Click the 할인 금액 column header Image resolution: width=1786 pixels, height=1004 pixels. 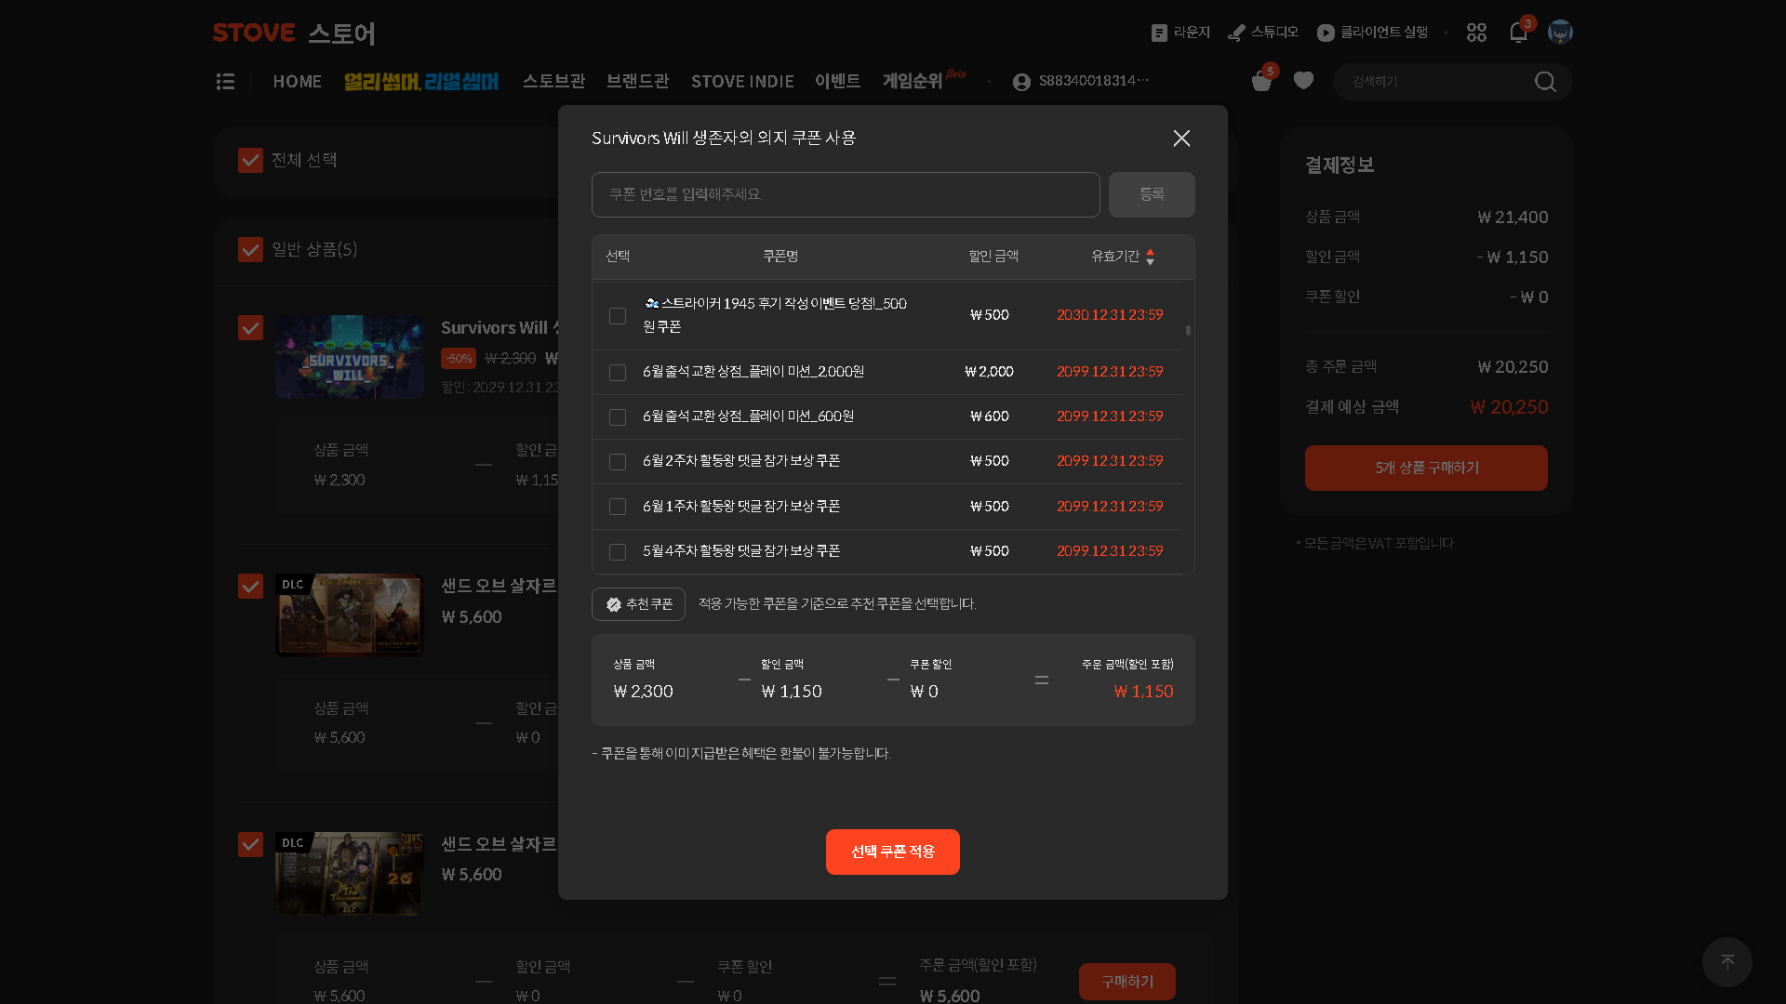pos(993,257)
